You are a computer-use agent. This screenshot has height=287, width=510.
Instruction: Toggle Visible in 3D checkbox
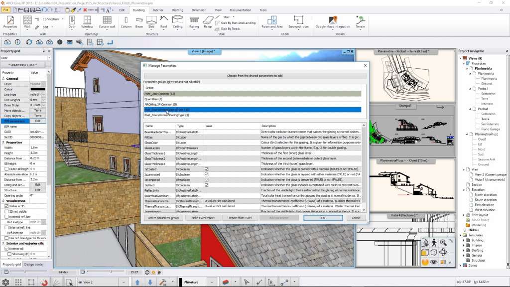tap(6, 206)
